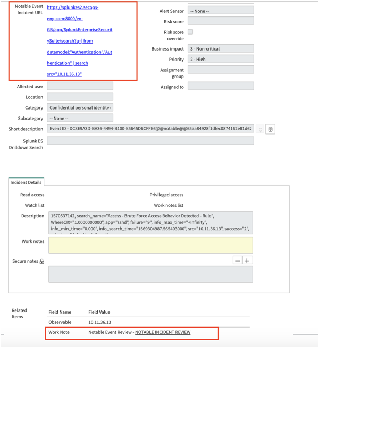Screen dimensions: 369x428
Task: Click the Field Name column header
Action: 60,312
